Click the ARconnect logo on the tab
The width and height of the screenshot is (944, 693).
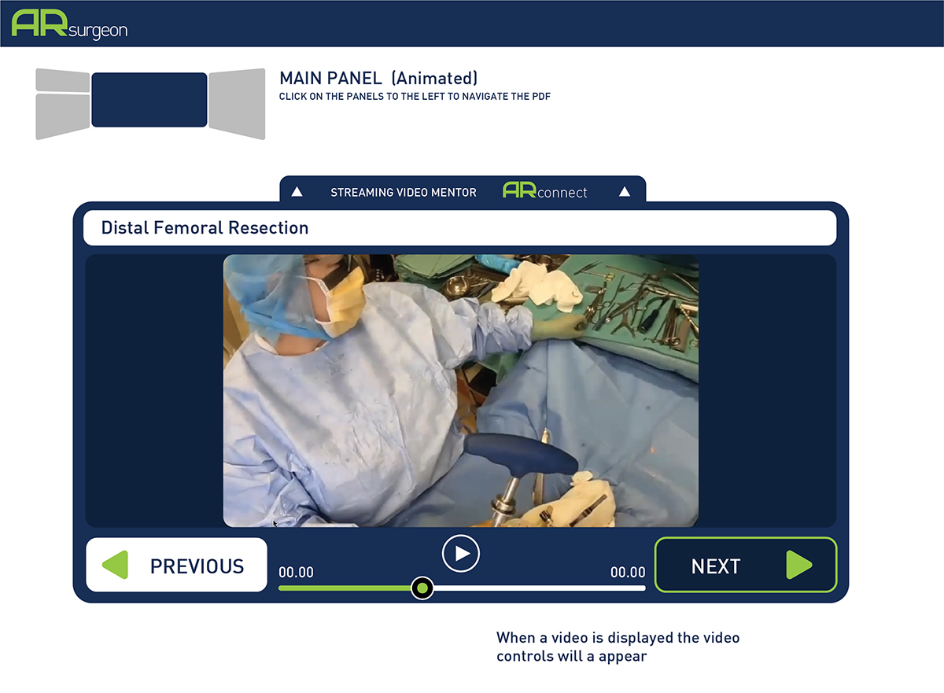pyautogui.click(x=544, y=191)
